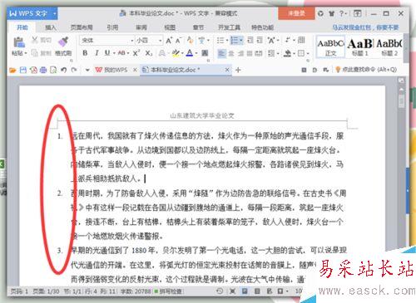The image size is (416, 303).
Task: Undo the last action
Action: (64, 70)
